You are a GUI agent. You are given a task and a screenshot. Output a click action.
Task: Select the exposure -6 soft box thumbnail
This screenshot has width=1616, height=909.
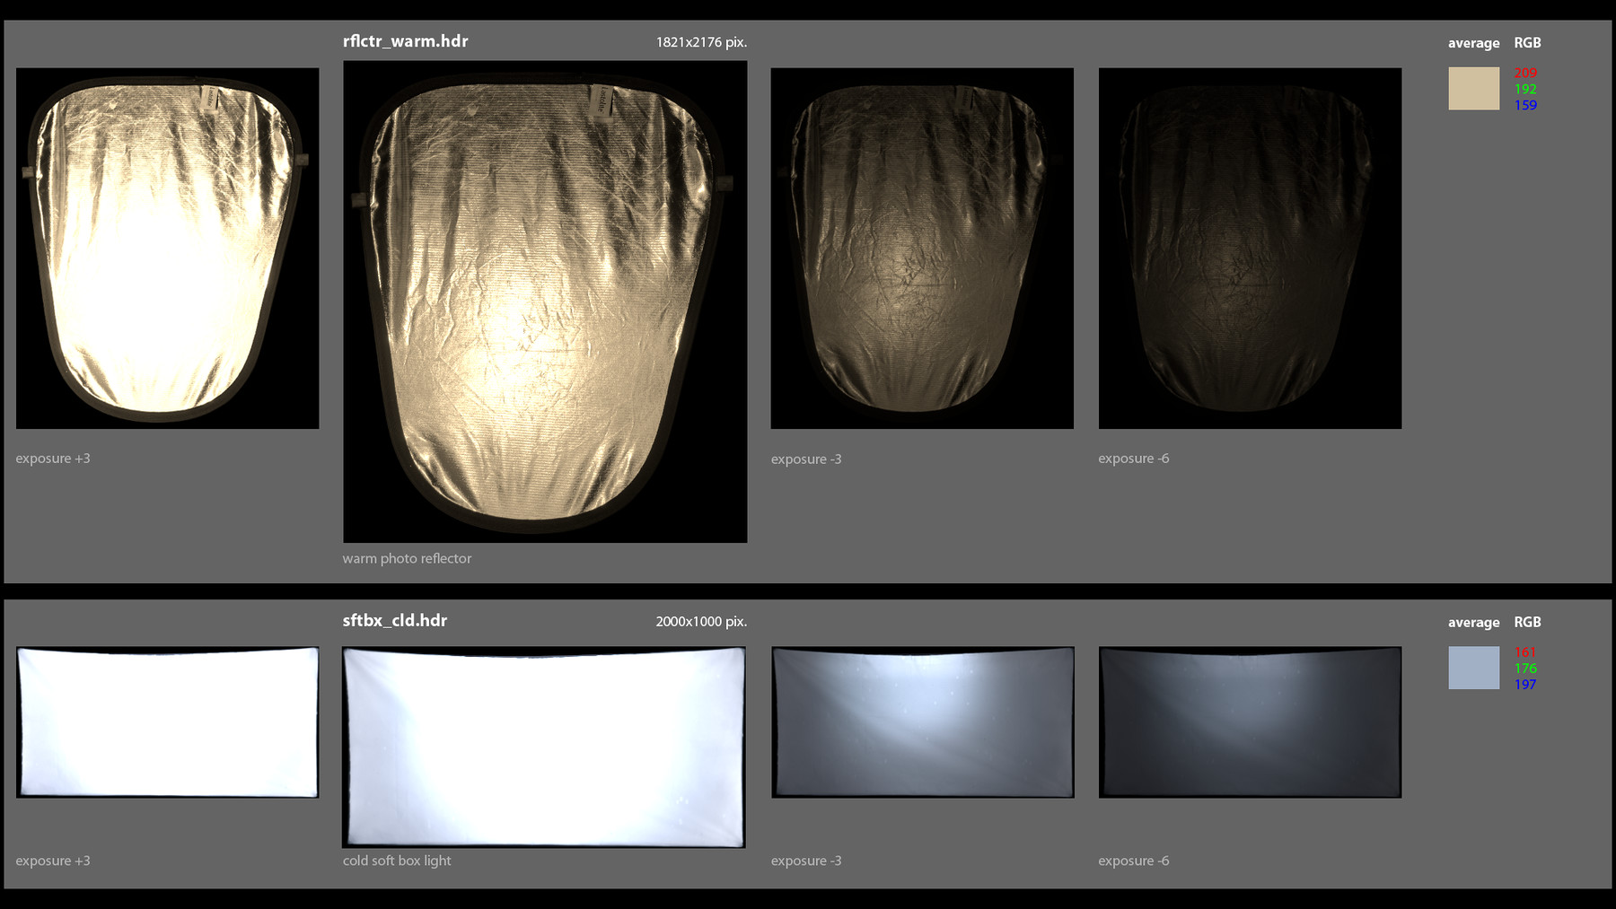pyautogui.click(x=1249, y=722)
